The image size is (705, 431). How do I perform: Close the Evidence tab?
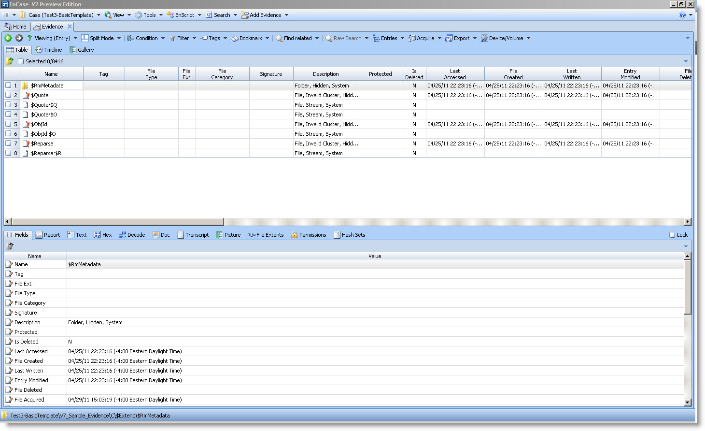[70, 27]
